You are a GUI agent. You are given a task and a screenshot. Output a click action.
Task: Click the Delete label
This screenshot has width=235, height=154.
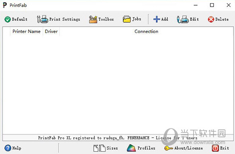click(222, 19)
